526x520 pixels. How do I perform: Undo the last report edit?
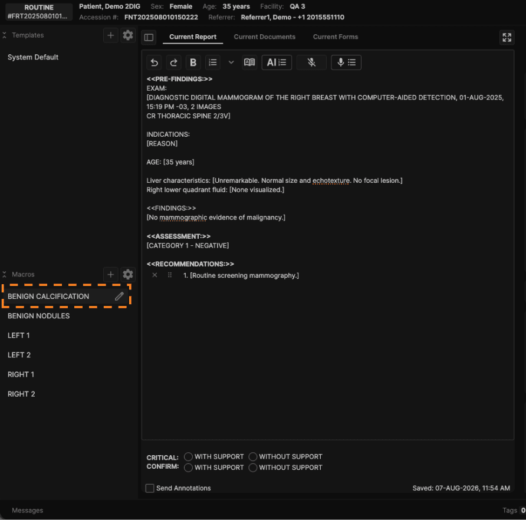pos(154,62)
